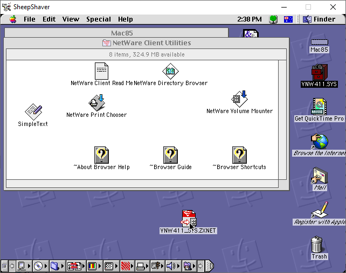Select the Get QuickTime Pro icon

(319, 107)
